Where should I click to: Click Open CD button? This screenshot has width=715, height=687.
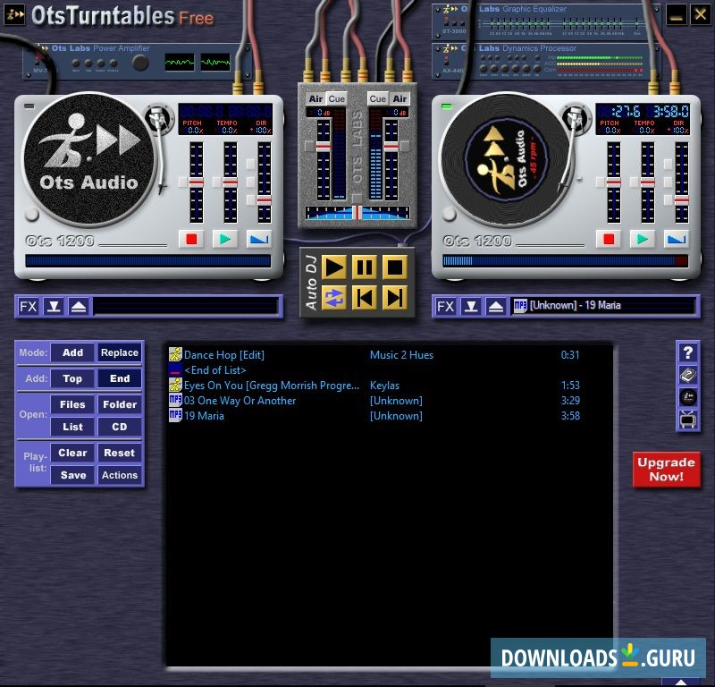pyautogui.click(x=120, y=427)
